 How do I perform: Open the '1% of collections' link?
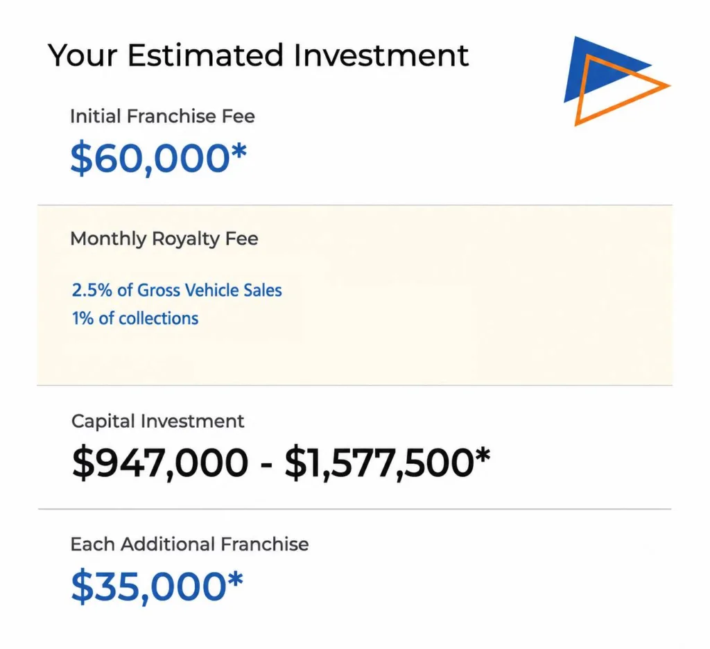(x=135, y=318)
